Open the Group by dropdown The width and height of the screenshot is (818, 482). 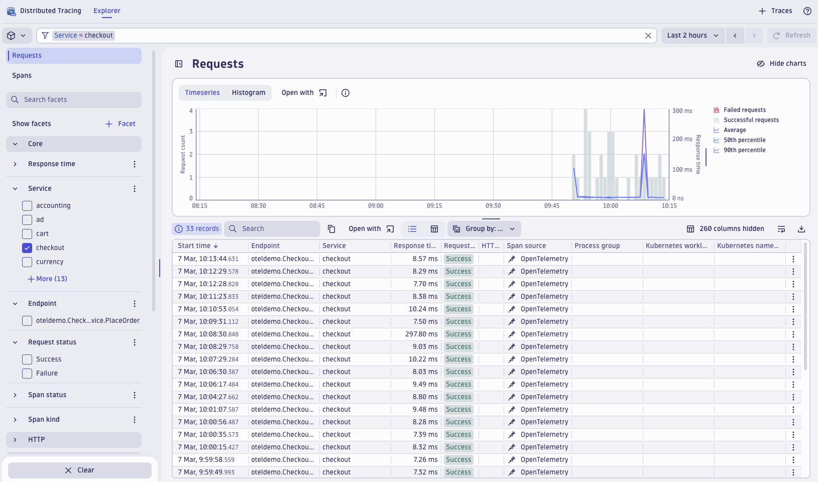484,228
